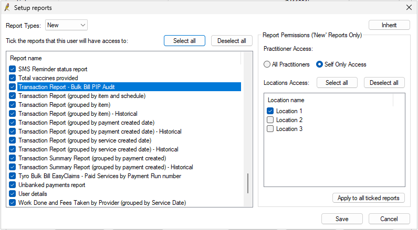Tick the Location 2 checkbox
Viewport: 418px width, 230px height.
click(270, 120)
